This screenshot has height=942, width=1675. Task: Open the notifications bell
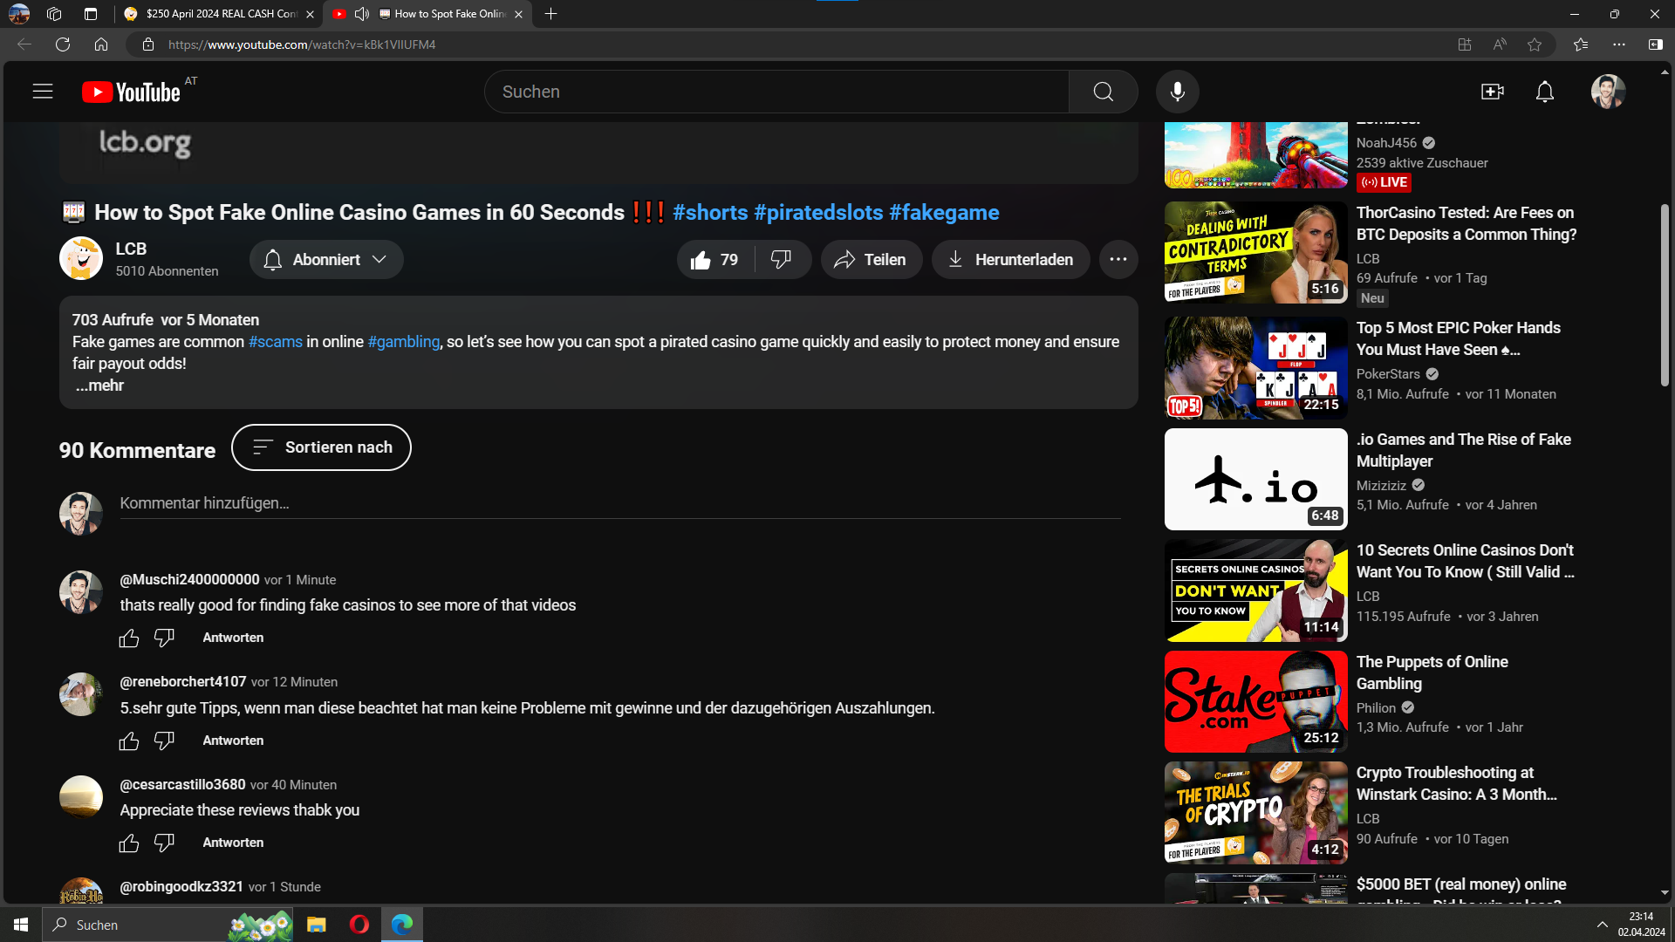click(x=1545, y=92)
